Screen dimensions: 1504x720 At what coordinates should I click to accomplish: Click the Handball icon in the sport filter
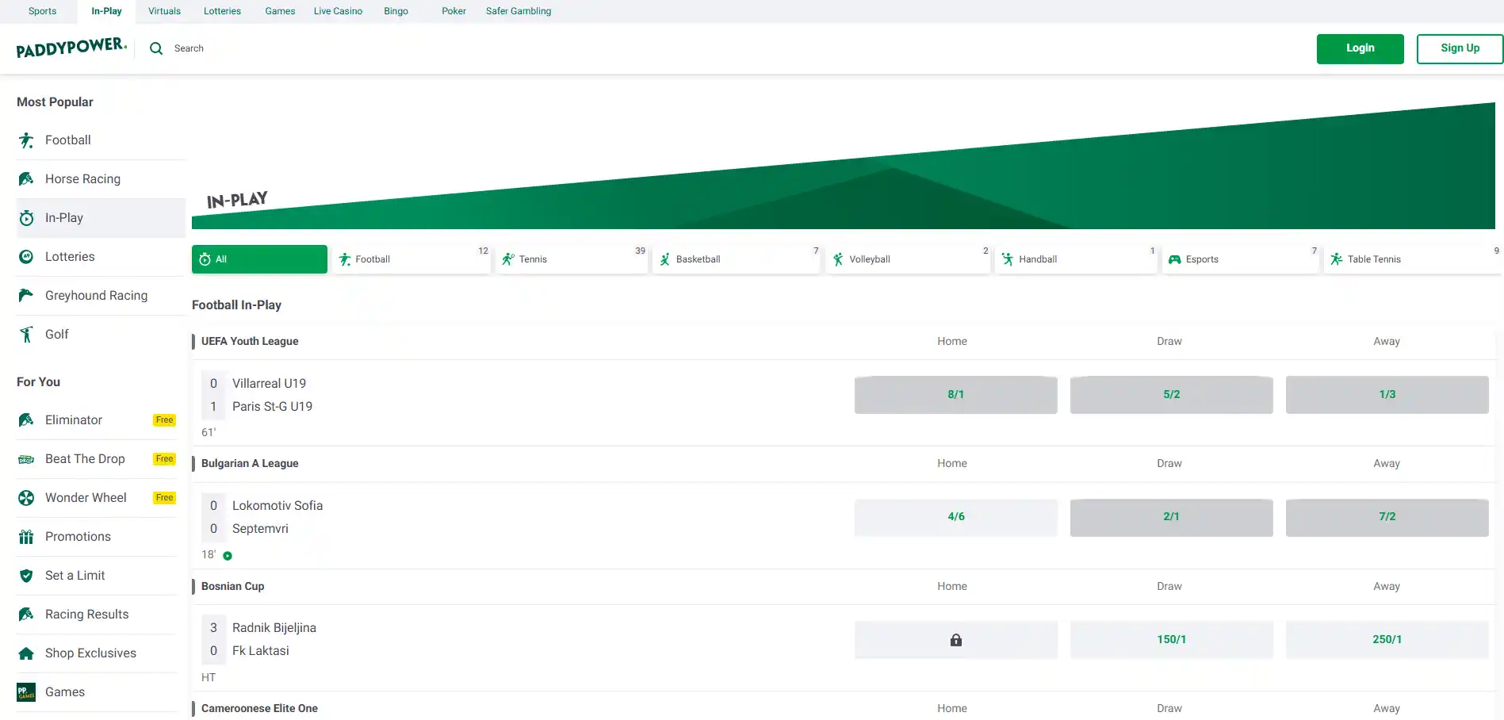1008,259
